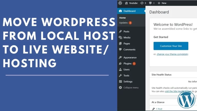Click the Youtube site name in admin bar
This screenshot has width=197, height=111.
coord(133,3)
